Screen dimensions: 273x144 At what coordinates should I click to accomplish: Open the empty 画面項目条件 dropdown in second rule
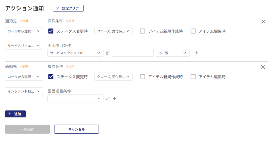coord(75,98)
